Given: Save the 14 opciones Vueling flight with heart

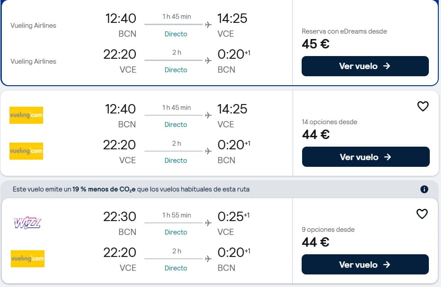Looking at the screenshot, I should point(423,106).
